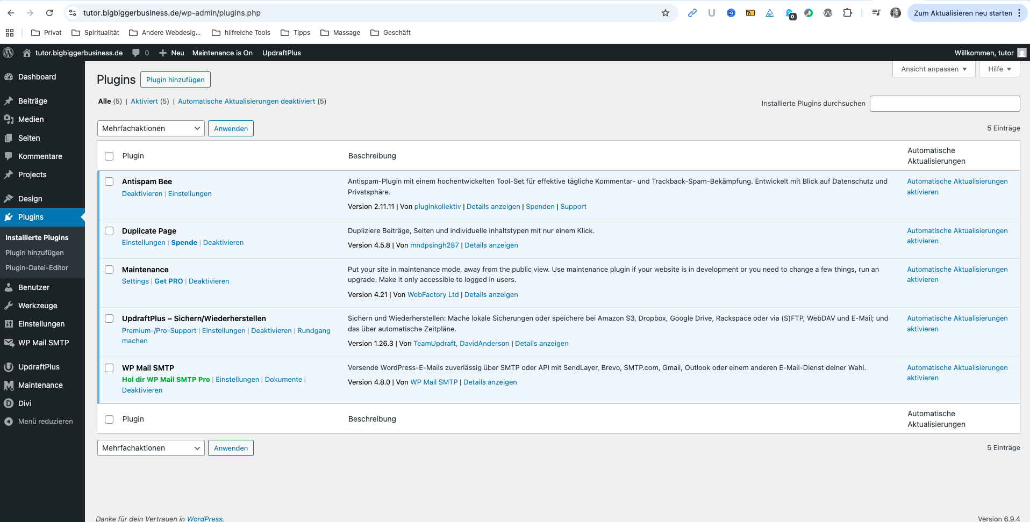Screen dimensions: 1030x522
Task: Open UpdraftPlus Details anzeigen link
Action: click(x=542, y=344)
